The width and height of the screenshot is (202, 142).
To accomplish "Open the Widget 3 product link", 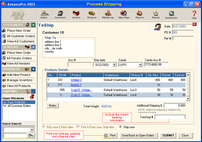I will [76, 80].
